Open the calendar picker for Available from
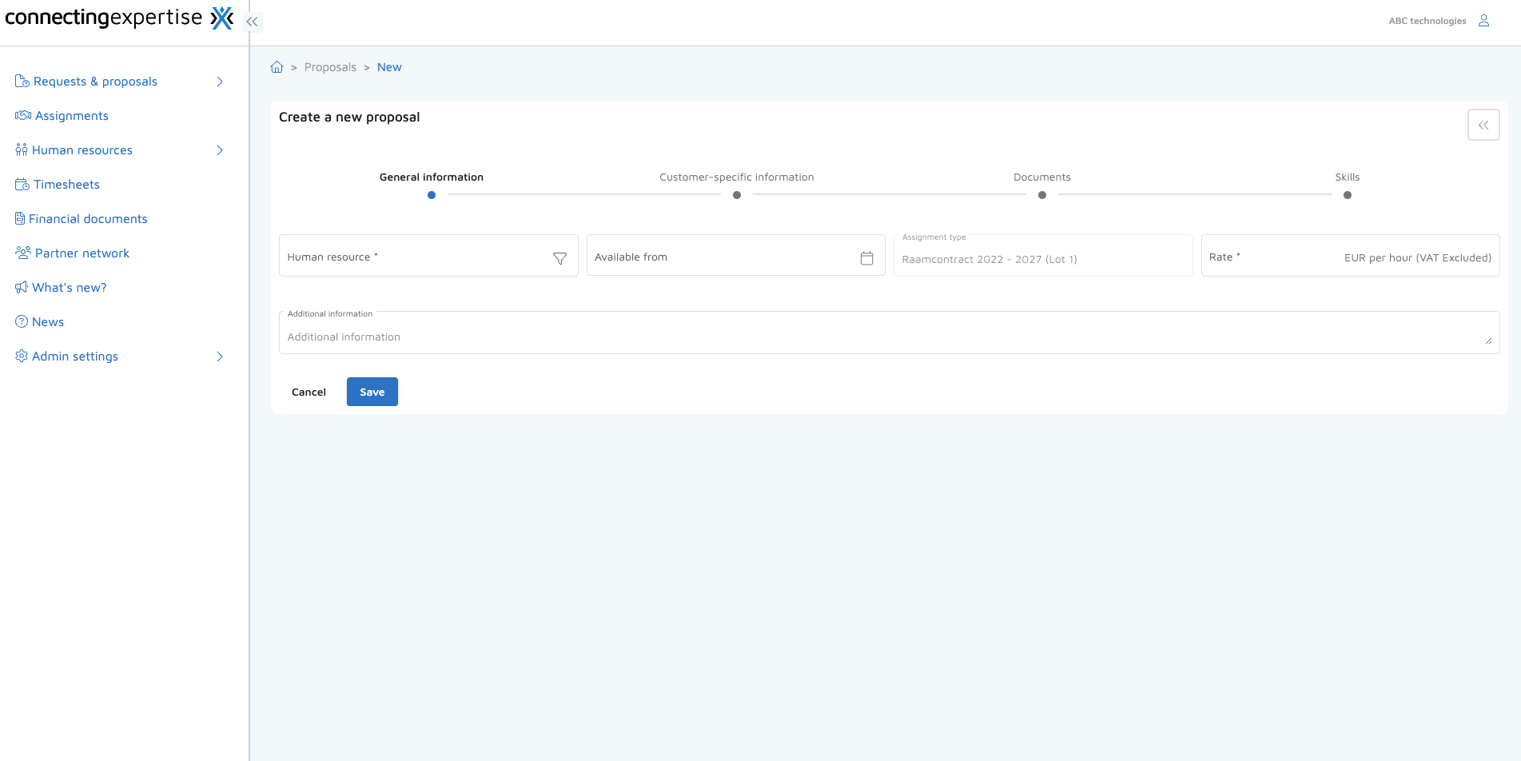 [x=866, y=257]
